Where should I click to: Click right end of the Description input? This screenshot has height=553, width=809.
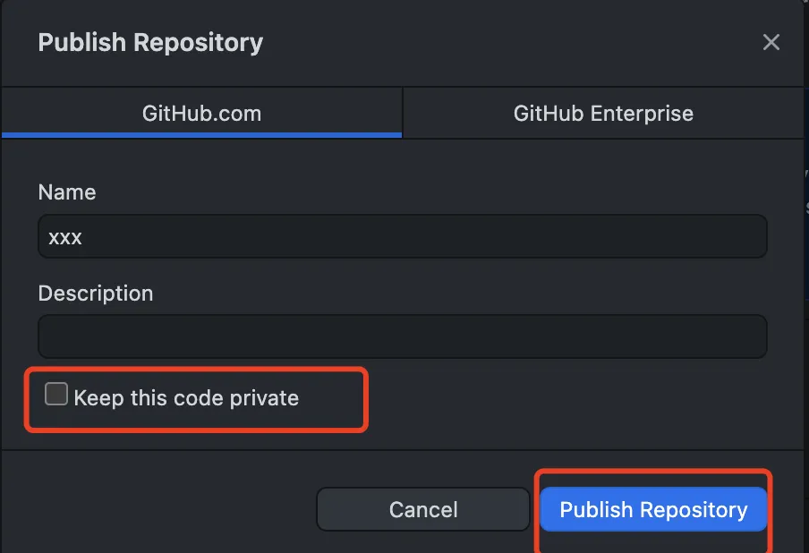(x=748, y=336)
